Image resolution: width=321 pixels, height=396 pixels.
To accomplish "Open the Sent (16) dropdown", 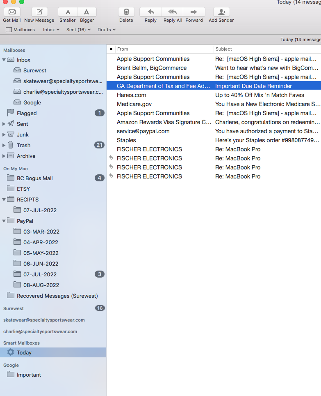I will tap(78, 30).
